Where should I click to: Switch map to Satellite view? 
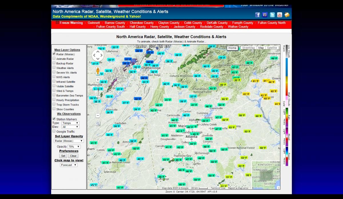(272, 48)
